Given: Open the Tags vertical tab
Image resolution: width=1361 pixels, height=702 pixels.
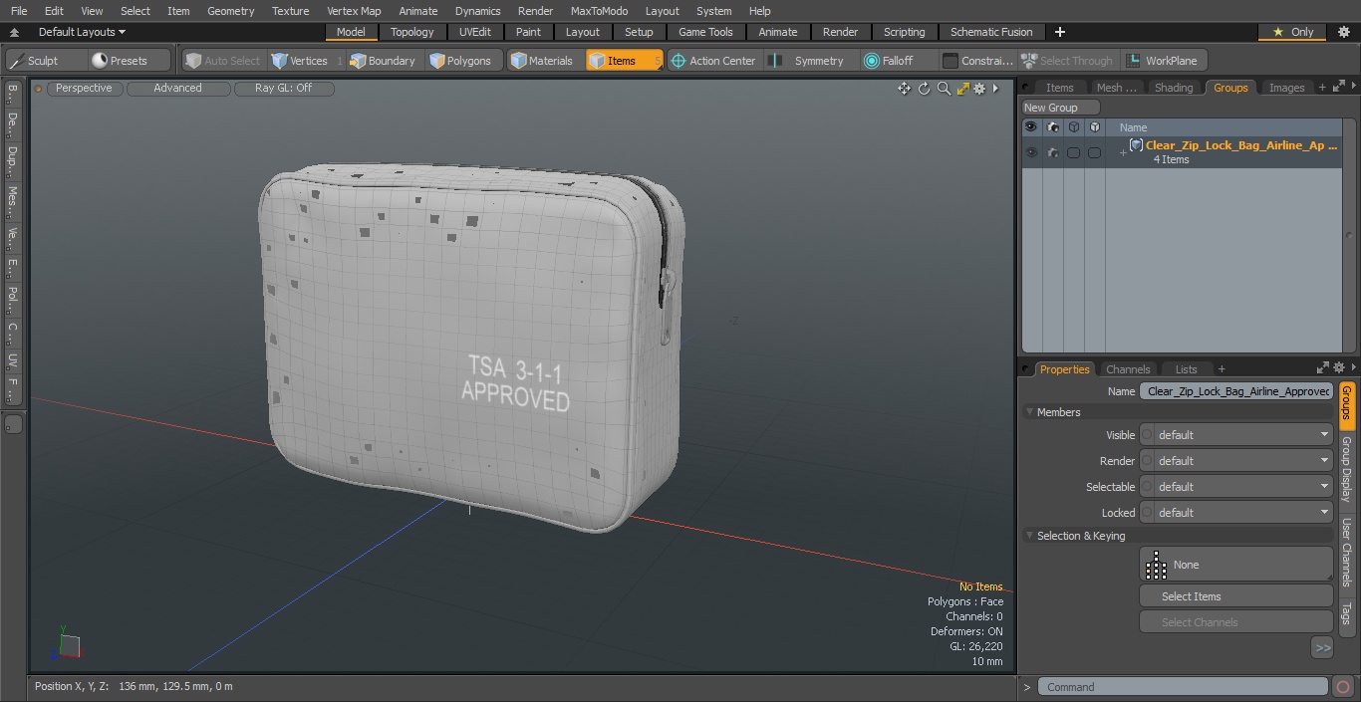Looking at the screenshot, I should [1346, 613].
